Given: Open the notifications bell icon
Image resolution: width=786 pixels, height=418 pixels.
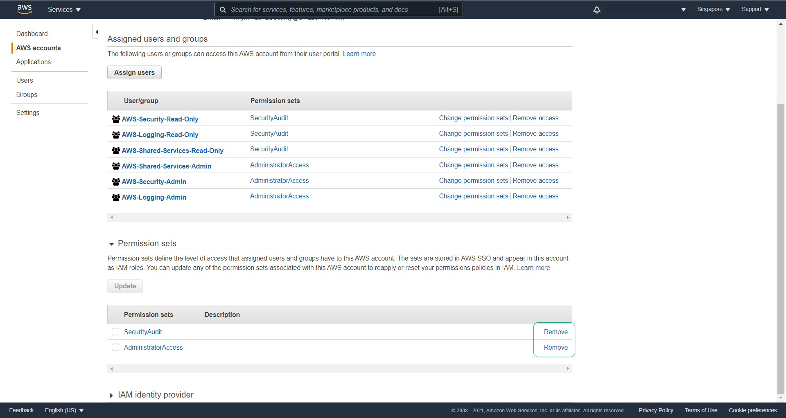Looking at the screenshot, I should click(x=597, y=10).
